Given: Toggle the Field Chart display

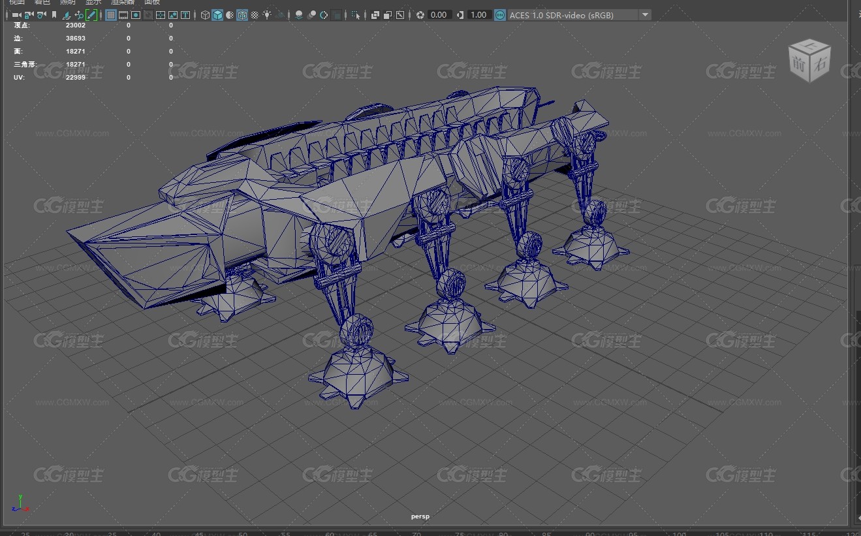Looking at the screenshot, I should tap(161, 14).
